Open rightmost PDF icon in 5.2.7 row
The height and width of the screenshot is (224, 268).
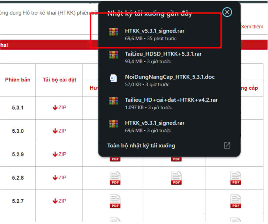[236, 201]
